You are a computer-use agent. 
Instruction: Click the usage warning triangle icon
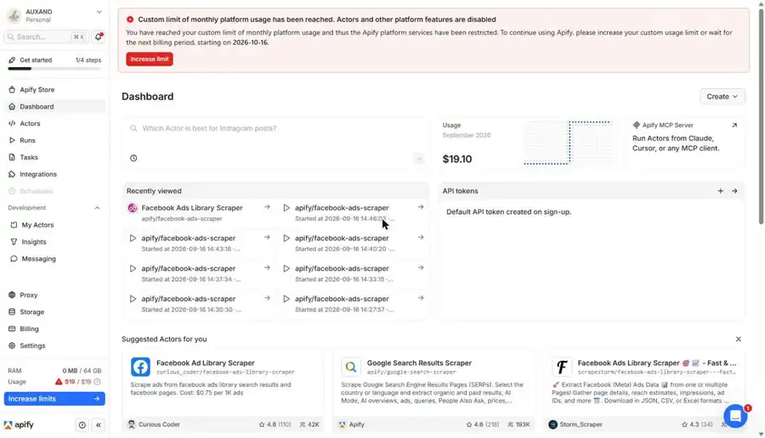tap(59, 381)
